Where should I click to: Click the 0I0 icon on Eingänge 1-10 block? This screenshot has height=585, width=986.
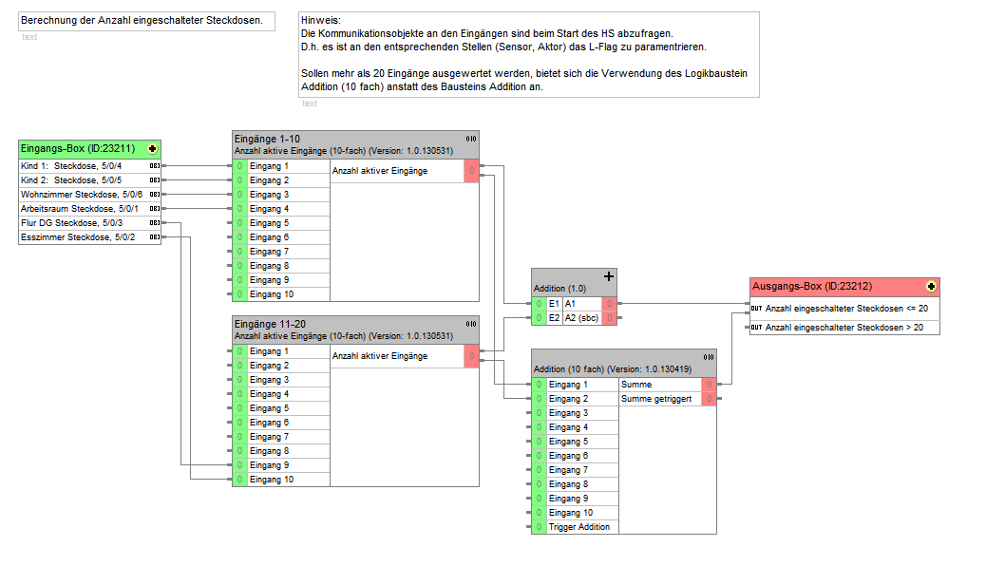[471, 139]
